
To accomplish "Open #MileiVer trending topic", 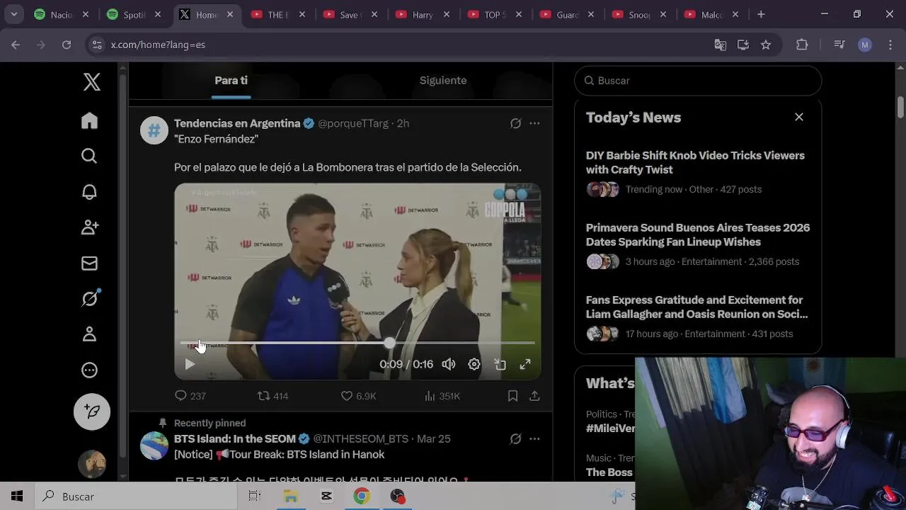I will point(610,429).
